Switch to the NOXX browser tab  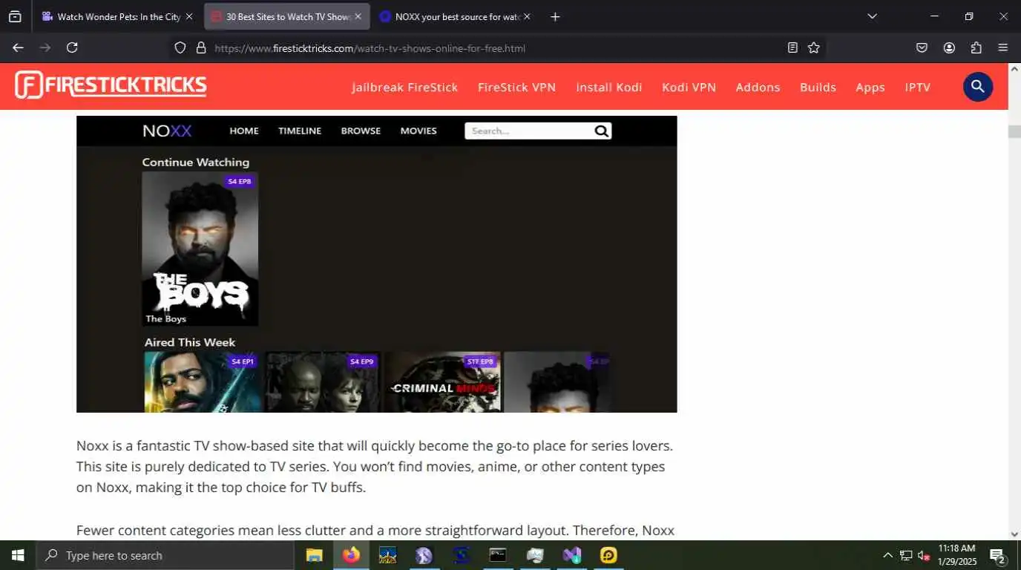(456, 16)
